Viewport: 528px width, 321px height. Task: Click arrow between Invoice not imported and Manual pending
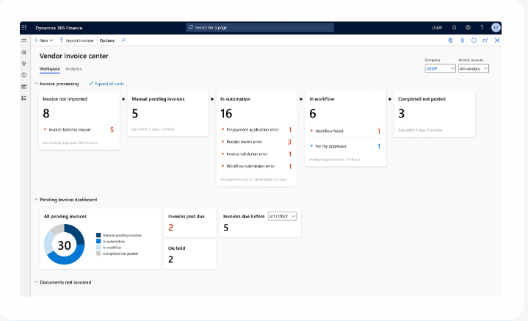(x=123, y=99)
